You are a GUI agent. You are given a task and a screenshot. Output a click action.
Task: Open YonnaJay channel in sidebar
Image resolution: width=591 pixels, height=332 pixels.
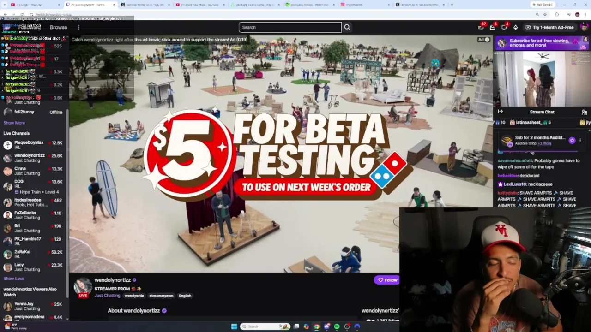click(x=34, y=306)
